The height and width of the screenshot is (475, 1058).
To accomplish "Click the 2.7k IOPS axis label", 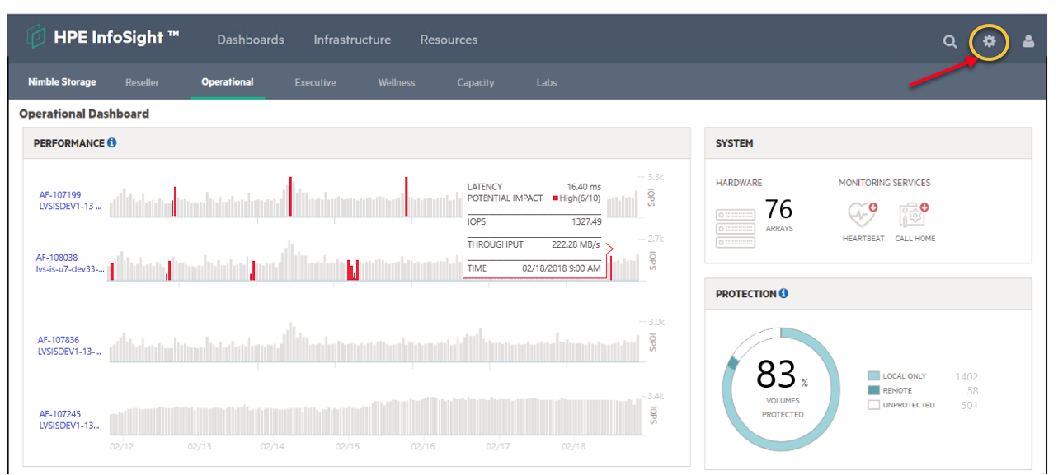I will [656, 239].
